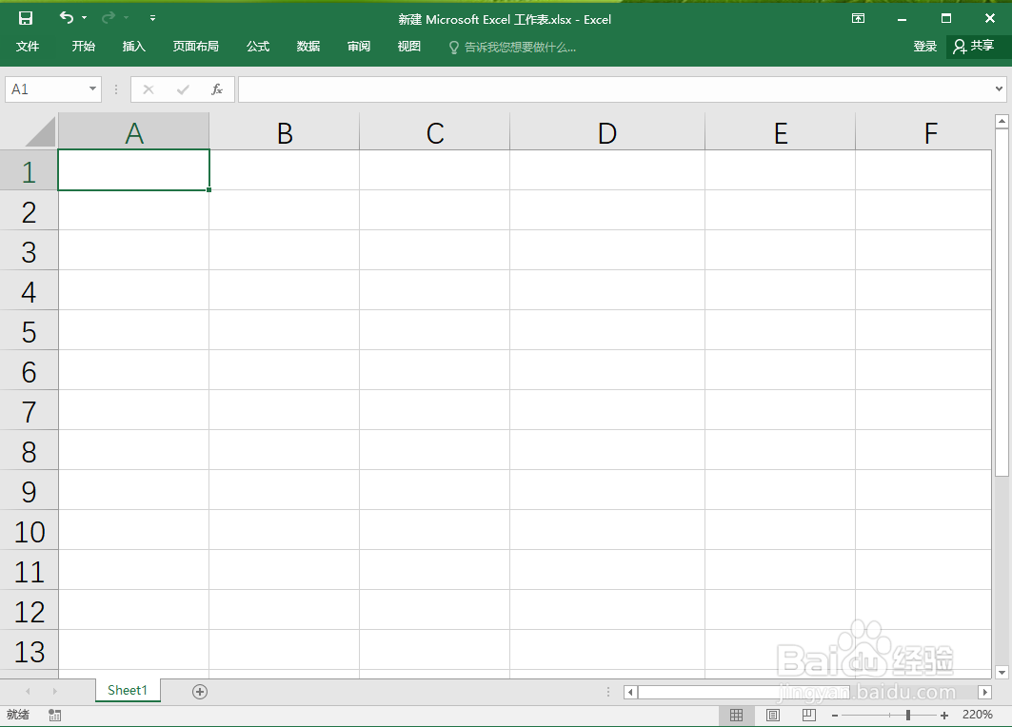Select row 1 header
The width and height of the screenshot is (1012, 727).
click(x=30, y=170)
